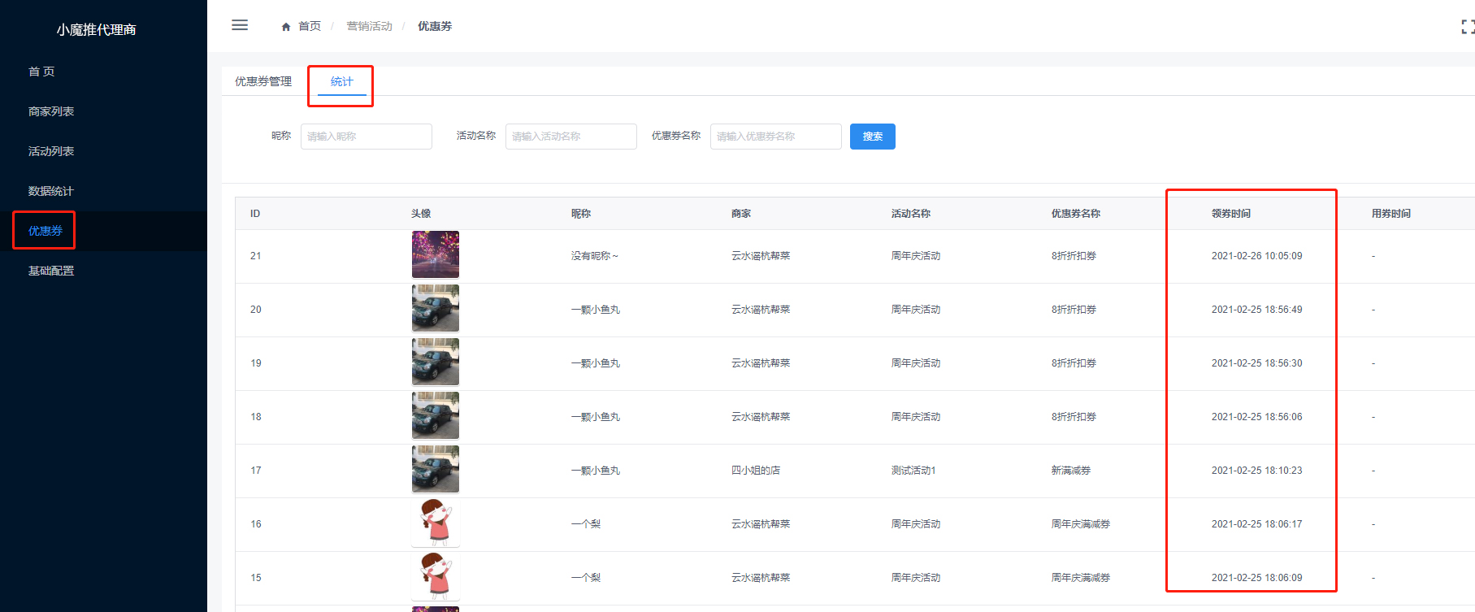Open 活动列表 in the sidebar
The height and width of the screenshot is (612, 1475).
[51, 151]
